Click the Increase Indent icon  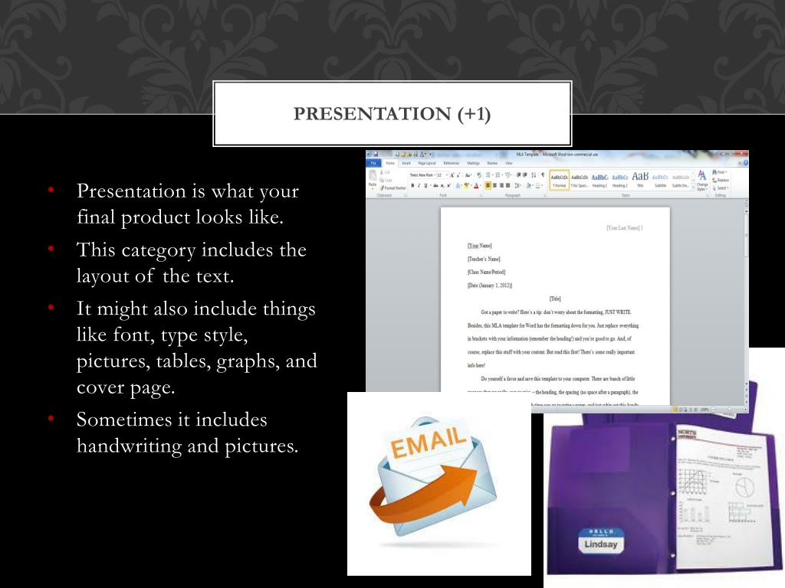(524, 175)
